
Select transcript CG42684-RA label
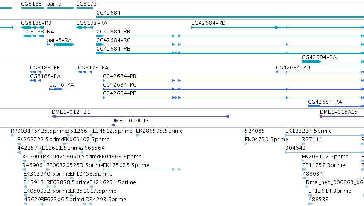pos(319,57)
